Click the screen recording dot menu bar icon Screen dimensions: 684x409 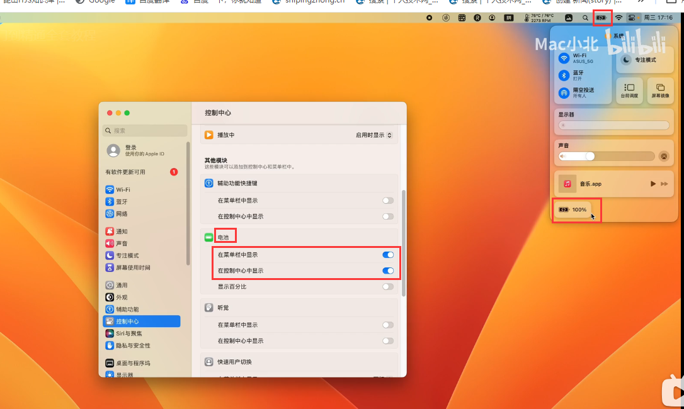[430, 18]
